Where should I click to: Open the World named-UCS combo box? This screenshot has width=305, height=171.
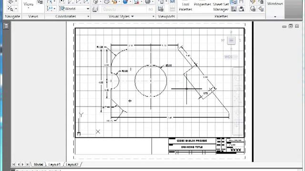click(74, 9)
